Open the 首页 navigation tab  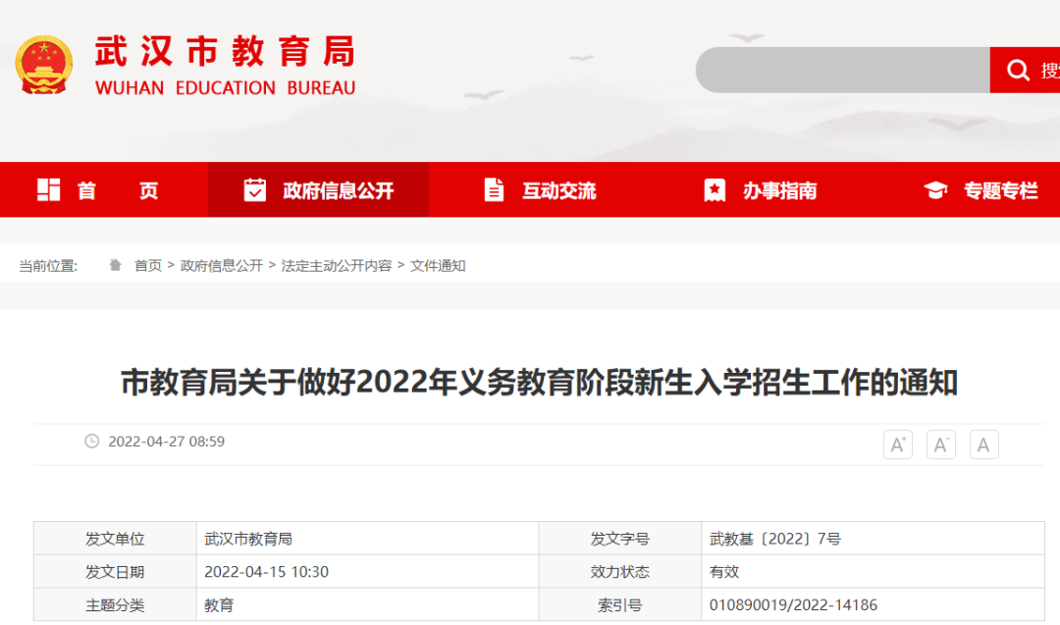104,190
